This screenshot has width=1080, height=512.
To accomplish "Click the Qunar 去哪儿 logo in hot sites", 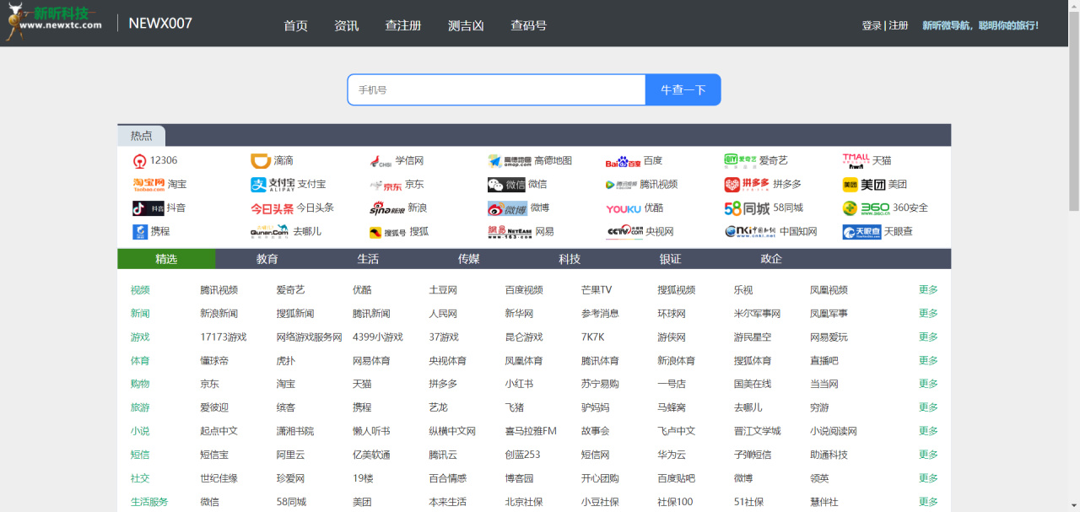I will pos(270,232).
